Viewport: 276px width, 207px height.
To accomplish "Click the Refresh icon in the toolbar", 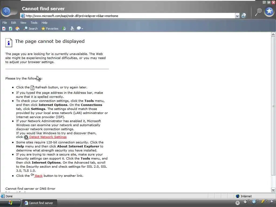I will point(11,29).
